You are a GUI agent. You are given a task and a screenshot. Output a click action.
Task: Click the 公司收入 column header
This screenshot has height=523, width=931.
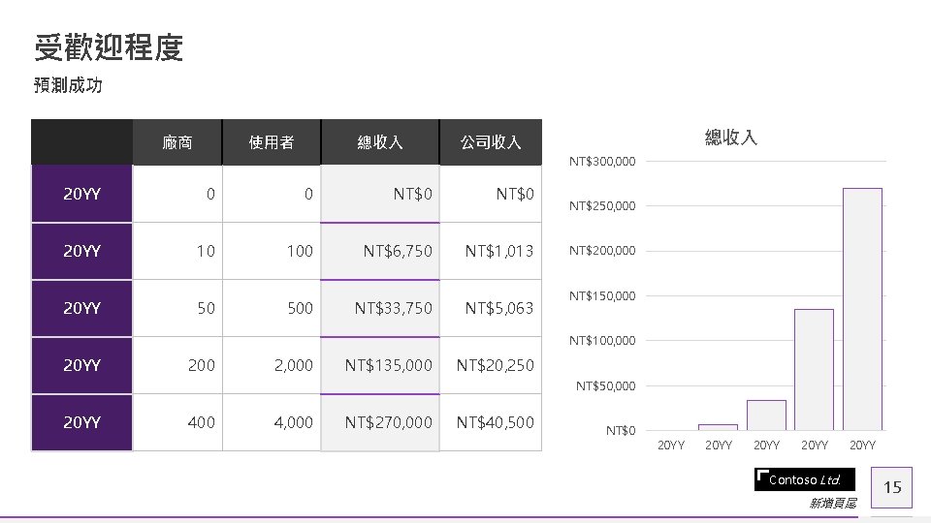(x=490, y=142)
